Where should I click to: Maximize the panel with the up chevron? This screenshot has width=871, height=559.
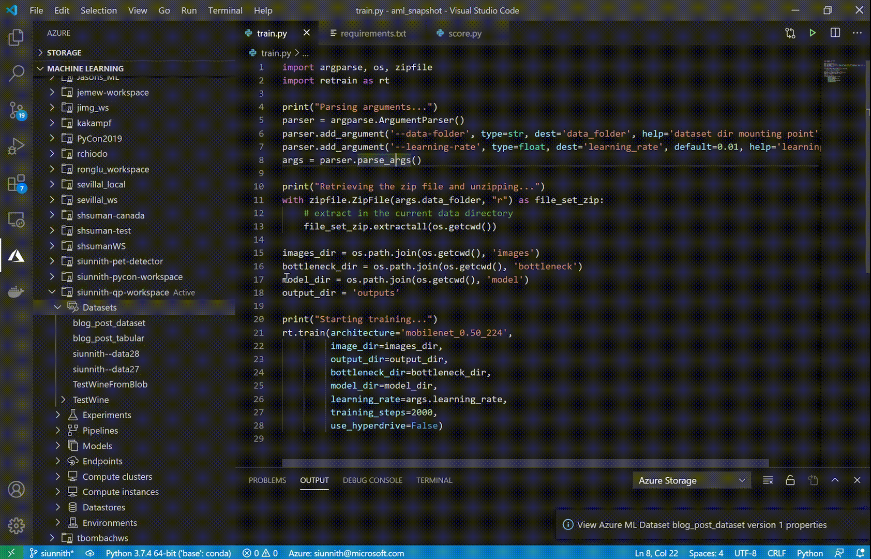[x=835, y=480]
